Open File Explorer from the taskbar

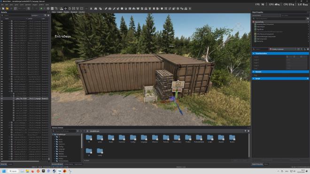27,171
